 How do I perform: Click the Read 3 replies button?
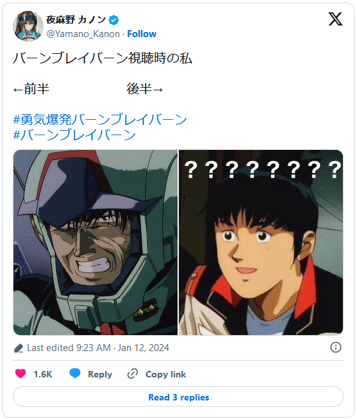(178, 397)
